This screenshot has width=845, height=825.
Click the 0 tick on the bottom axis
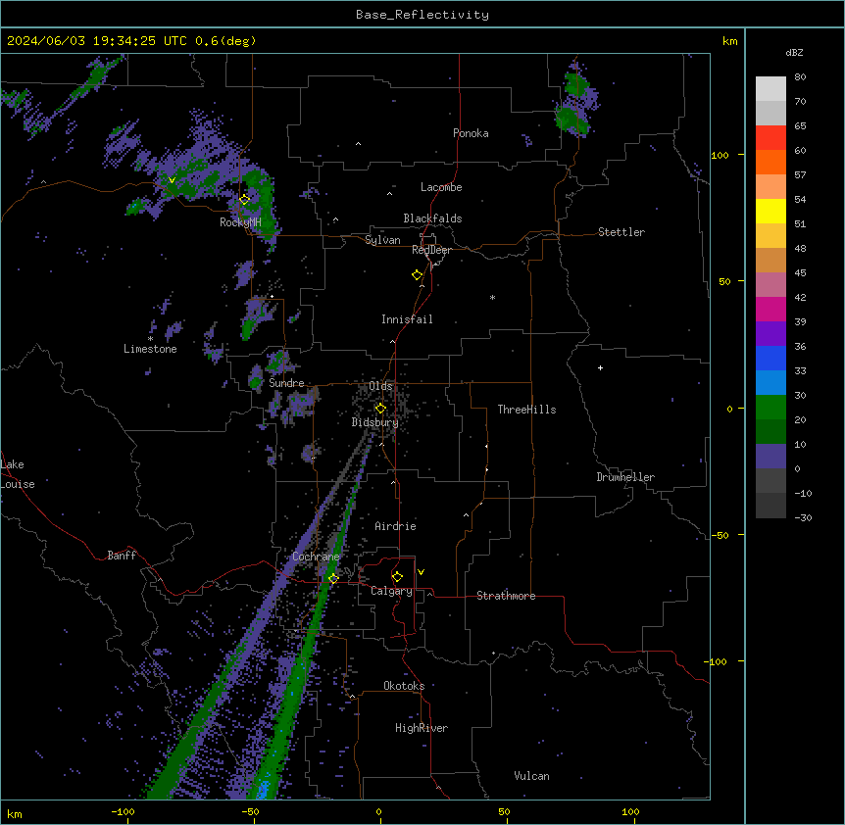(x=378, y=811)
